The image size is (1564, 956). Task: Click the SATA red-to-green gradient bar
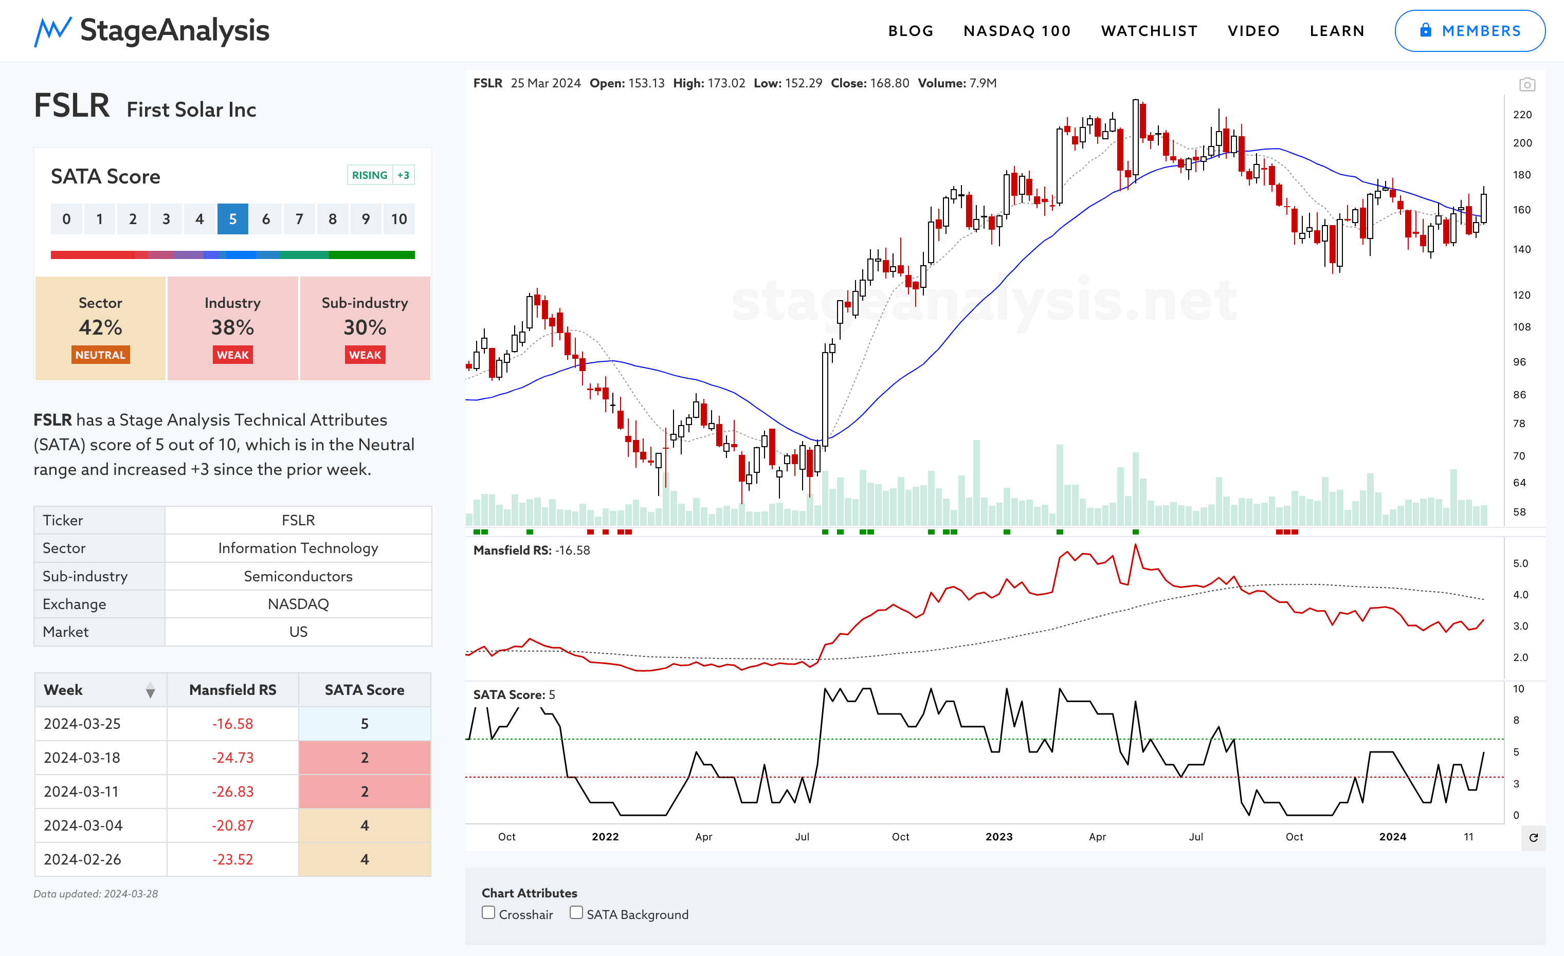coord(232,255)
